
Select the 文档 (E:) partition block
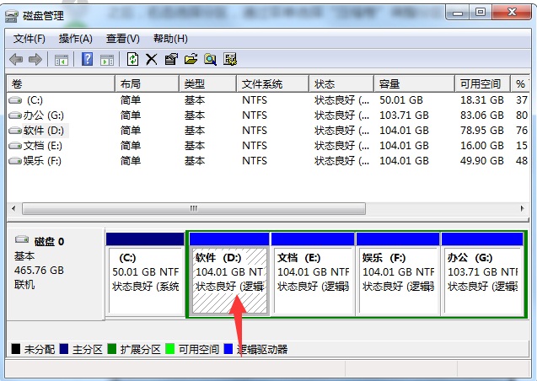(313, 274)
